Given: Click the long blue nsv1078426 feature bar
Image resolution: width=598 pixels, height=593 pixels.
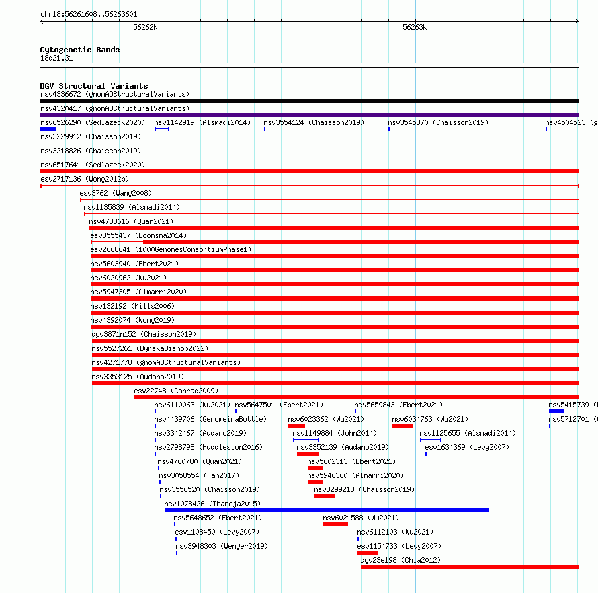Looking at the screenshot, I should coord(327,510).
